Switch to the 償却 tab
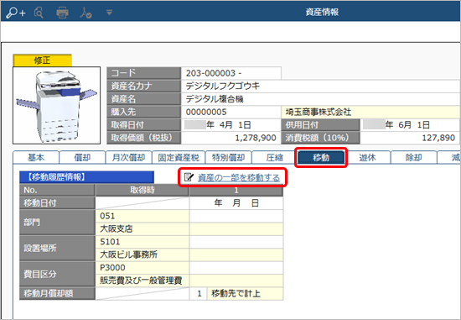Viewport: 461px width, 320px height. pyautogui.click(x=82, y=157)
